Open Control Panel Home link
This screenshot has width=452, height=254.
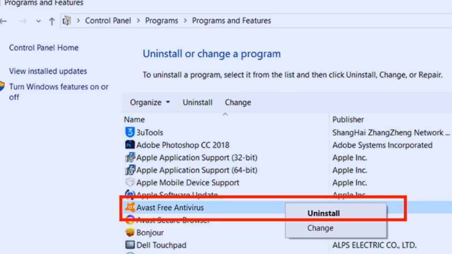point(44,48)
